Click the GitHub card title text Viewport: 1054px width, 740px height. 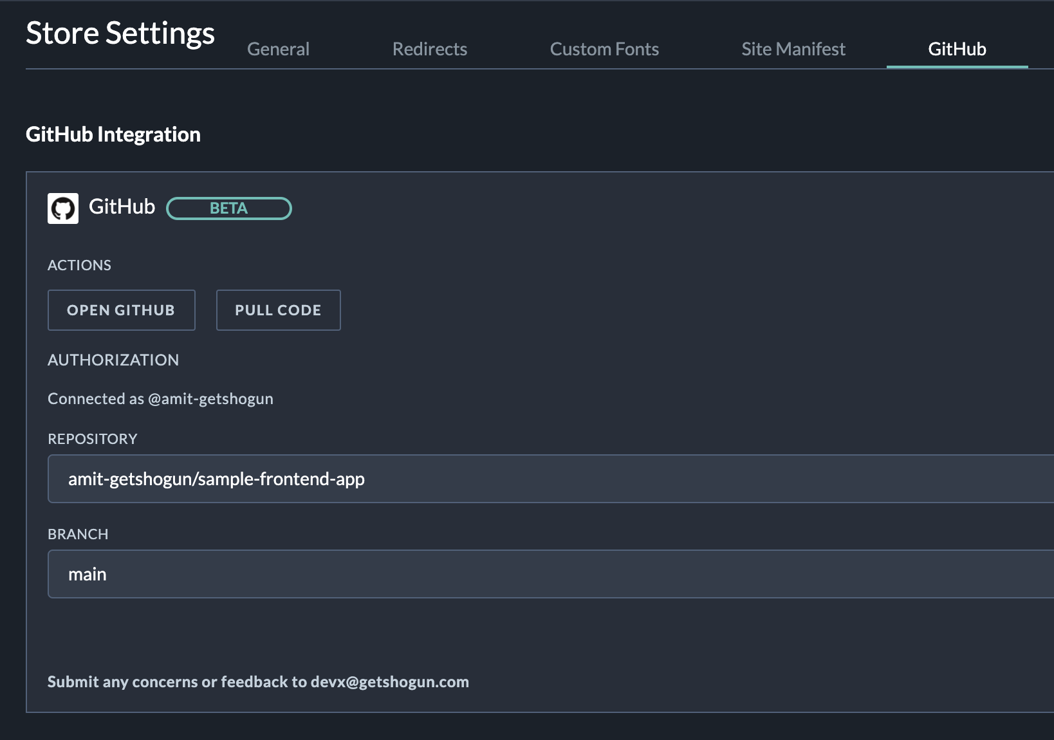tap(122, 207)
